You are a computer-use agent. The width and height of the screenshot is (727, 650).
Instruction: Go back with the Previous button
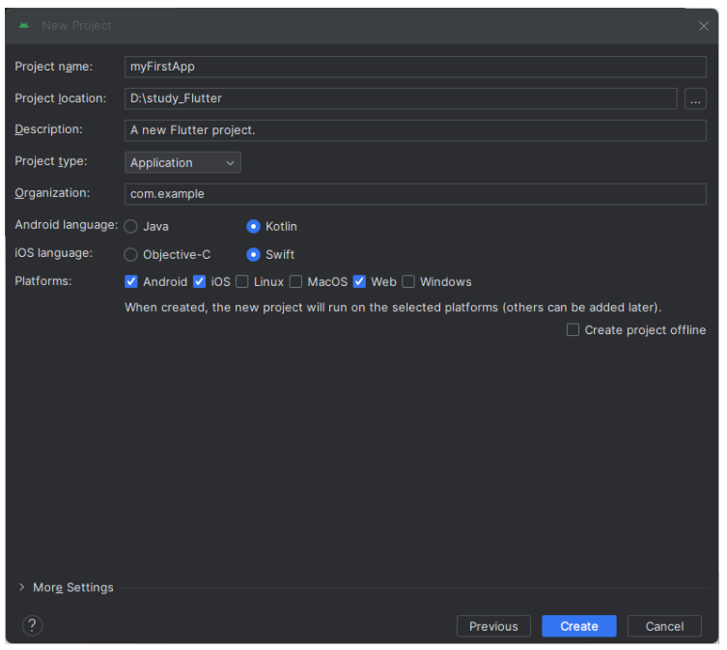pos(493,627)
